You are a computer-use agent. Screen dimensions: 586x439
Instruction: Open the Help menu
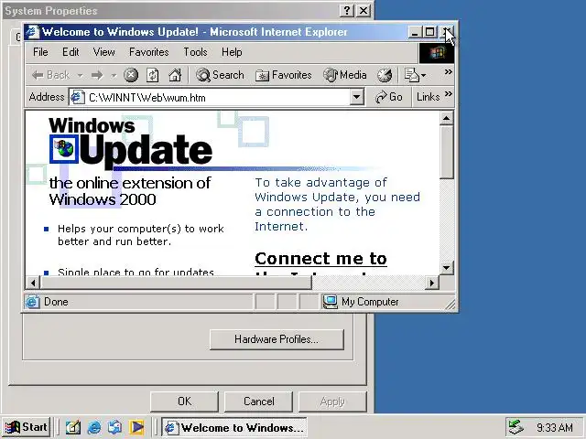click(x=232, y=52)
